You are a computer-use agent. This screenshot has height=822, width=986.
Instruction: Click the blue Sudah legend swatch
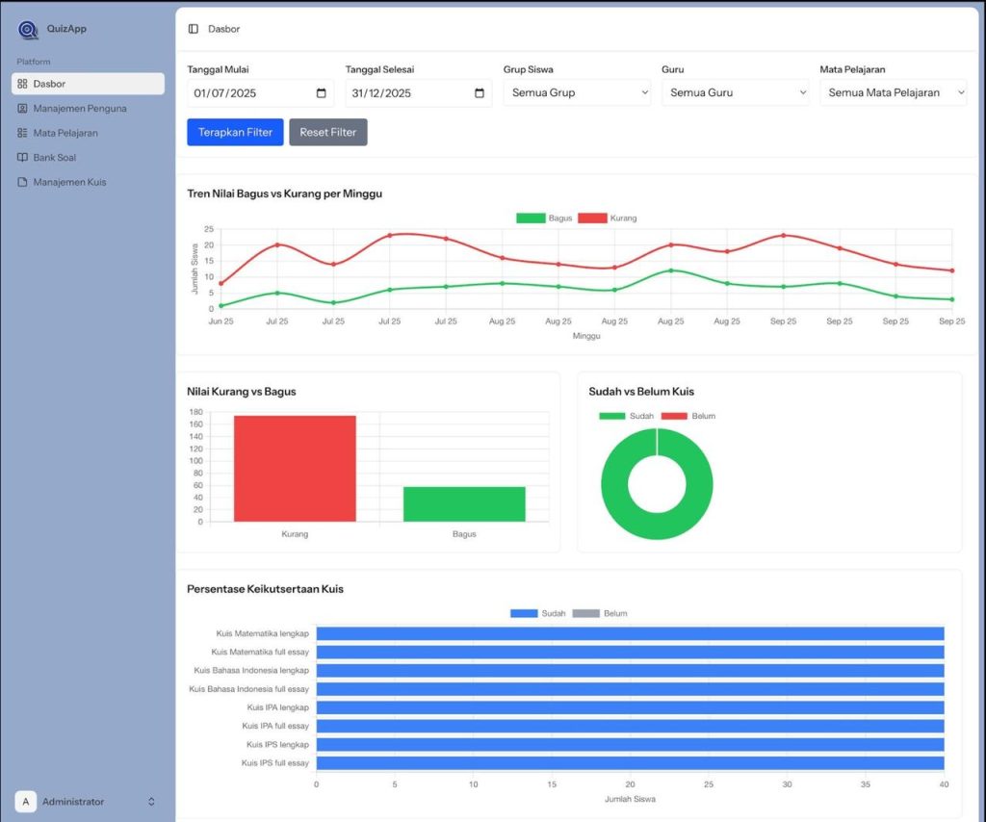[524, 613]
